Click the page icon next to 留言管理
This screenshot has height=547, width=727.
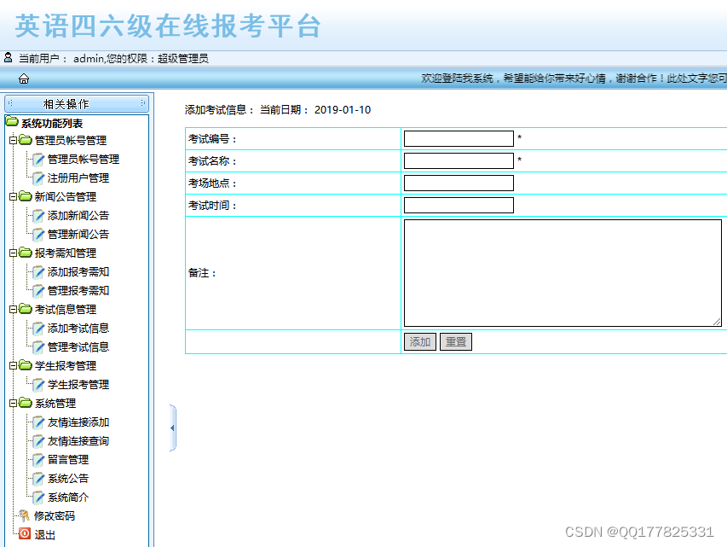tap(38, 460)
